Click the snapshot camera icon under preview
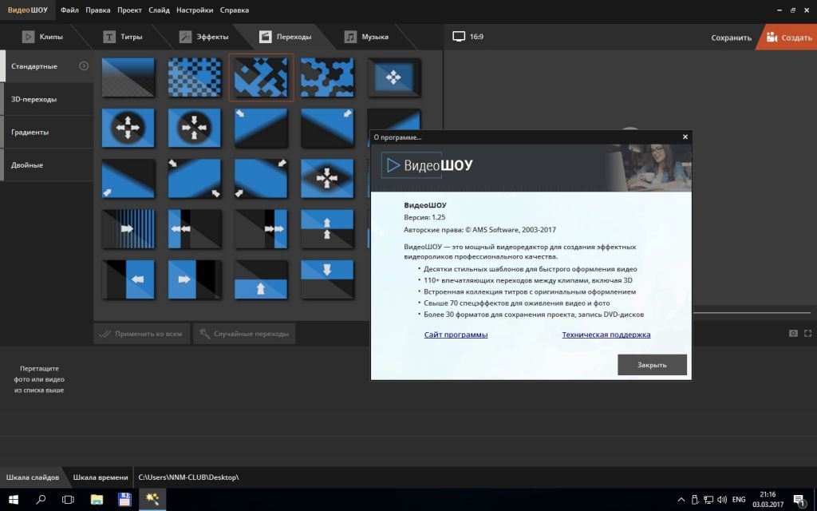 [793, 333]
